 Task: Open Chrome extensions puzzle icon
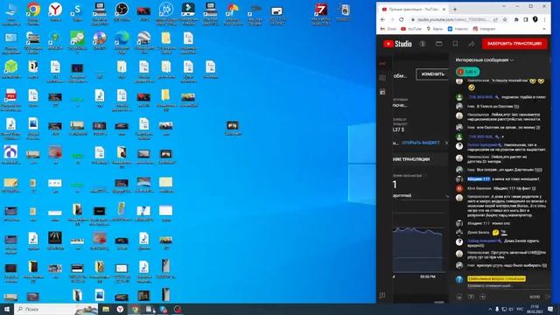(x=516, y=19)
